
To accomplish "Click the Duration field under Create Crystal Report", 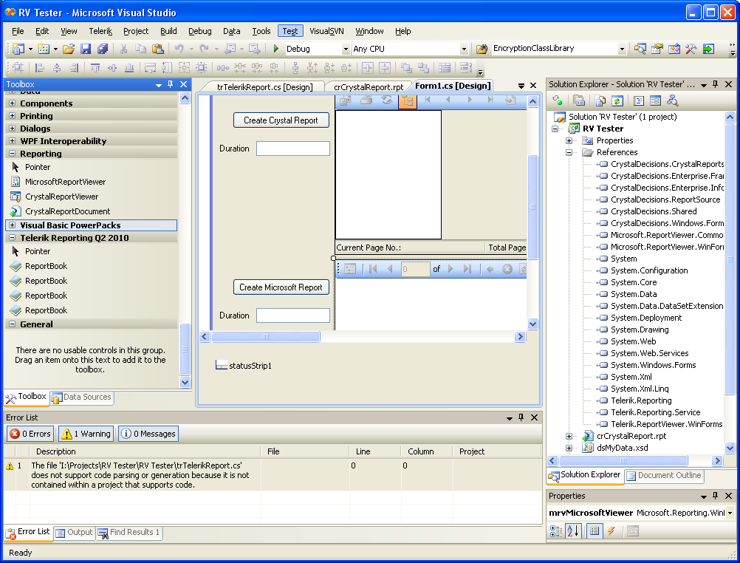I will tap(293, 149).
